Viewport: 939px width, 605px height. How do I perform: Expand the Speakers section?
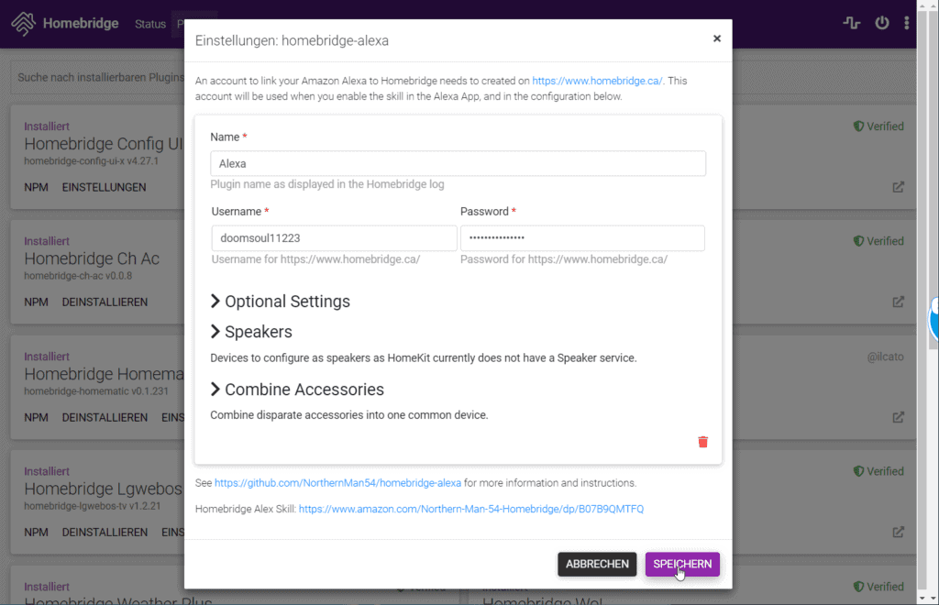251,332
